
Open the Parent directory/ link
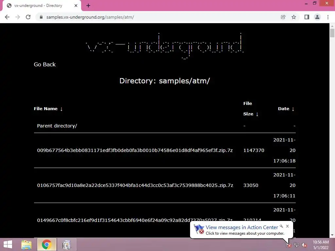[x=57, y=126]
